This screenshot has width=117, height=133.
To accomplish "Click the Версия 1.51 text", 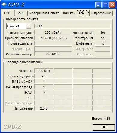I will click(x=101, y=119).
